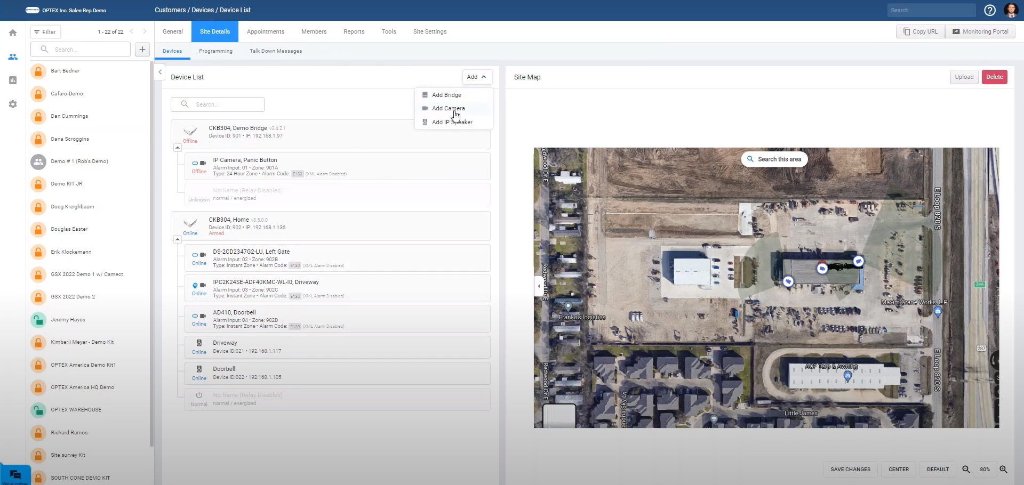Select OPTEX WAREHOUSE customer from list
The height and width of the screenshot is (485, 1024).
point(76,410)
